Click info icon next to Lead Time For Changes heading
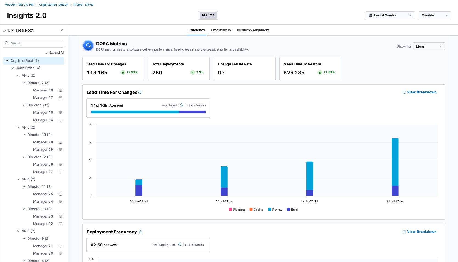Screen dimensions: 458x262 pyautogui.click(x=140, y=93)
